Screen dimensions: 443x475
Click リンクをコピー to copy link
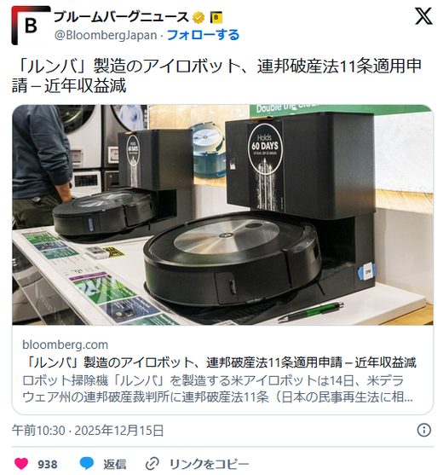209,464
